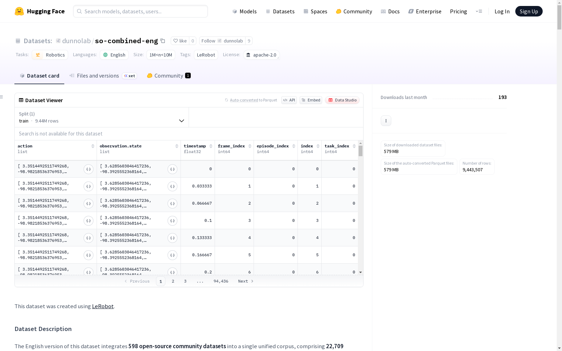562x351 pixels.
Task: Select the English language tag
Action: pos(114,55)
